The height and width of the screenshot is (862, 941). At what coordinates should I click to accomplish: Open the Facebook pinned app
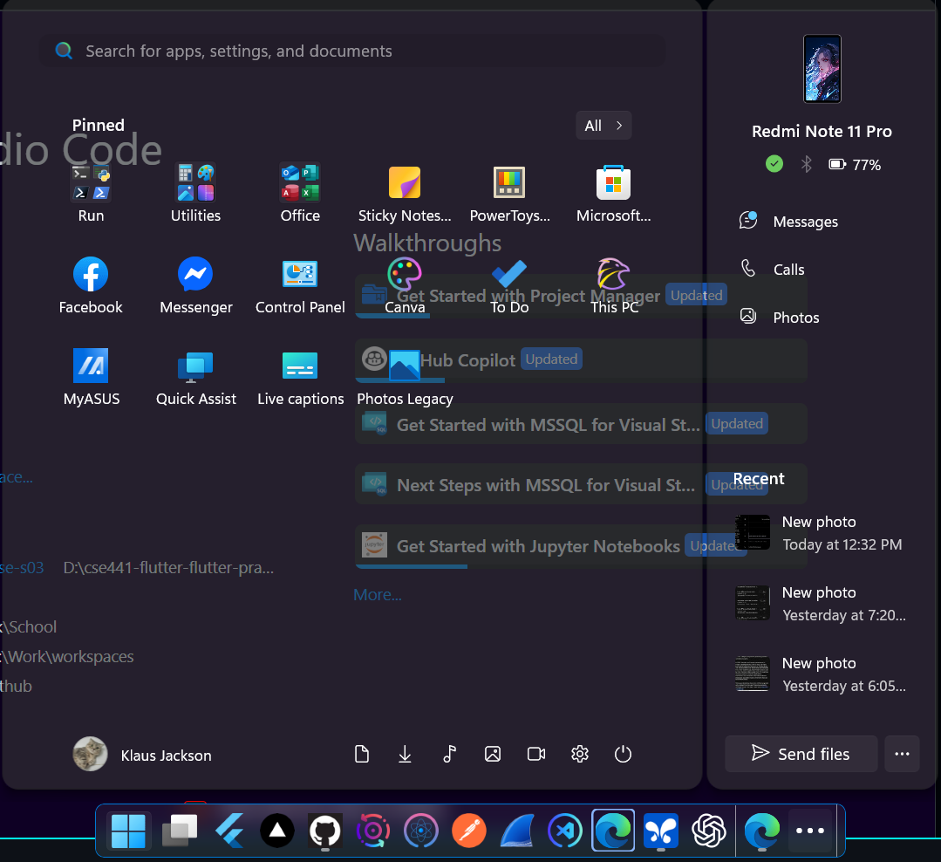coord(91,285)
